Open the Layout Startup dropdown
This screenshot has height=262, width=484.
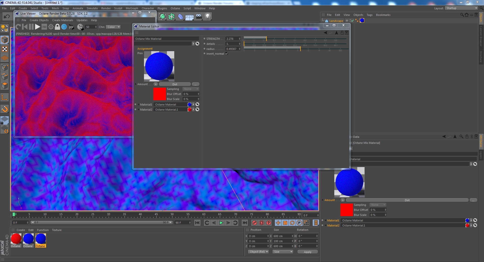coord(461,8)
